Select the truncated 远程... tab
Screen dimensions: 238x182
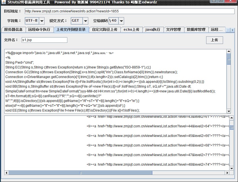tap(217, 30)
